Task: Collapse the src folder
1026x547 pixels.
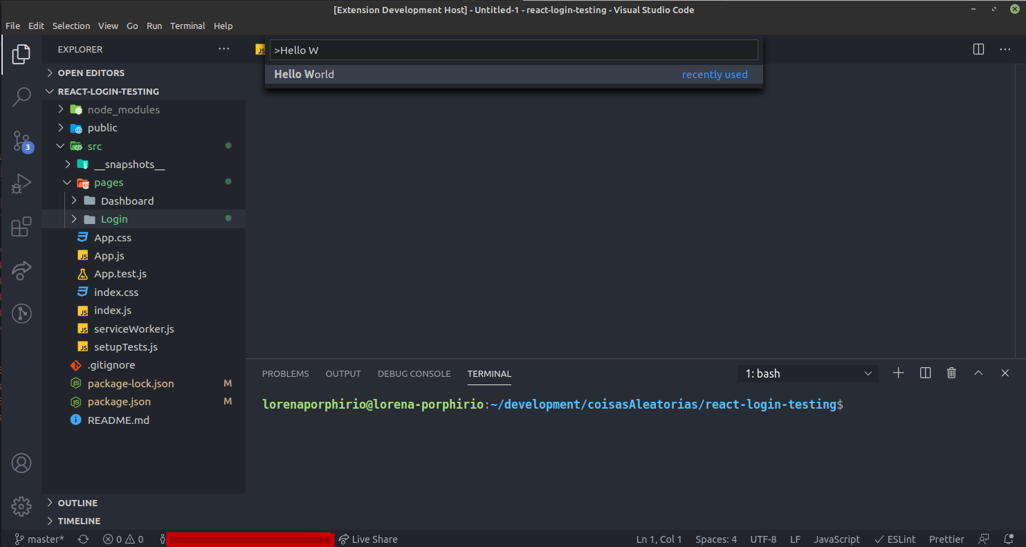Action: (x=143, y=146)
